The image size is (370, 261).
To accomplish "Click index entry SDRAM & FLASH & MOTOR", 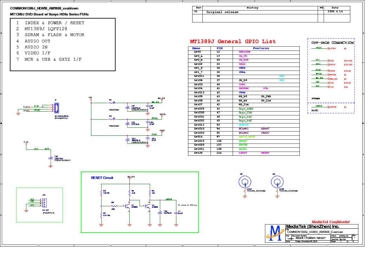I will click(54, 35).
